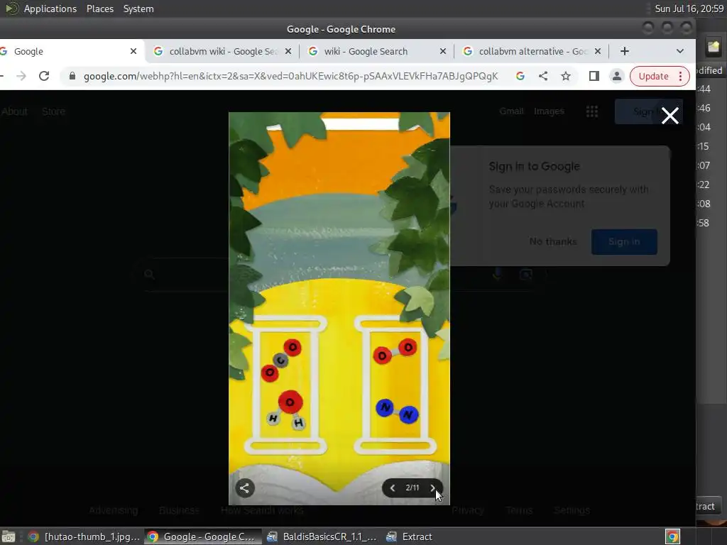Open the Chrome profile avatar

point(617,76)
